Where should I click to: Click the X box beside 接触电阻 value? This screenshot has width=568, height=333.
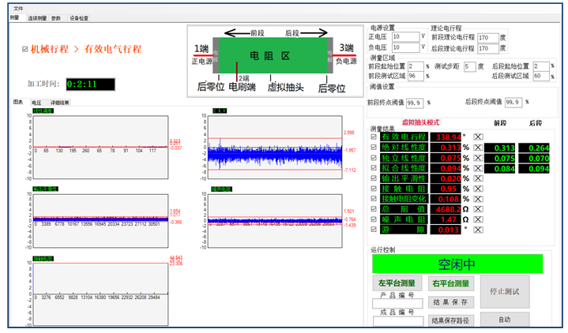coord(478,189)
